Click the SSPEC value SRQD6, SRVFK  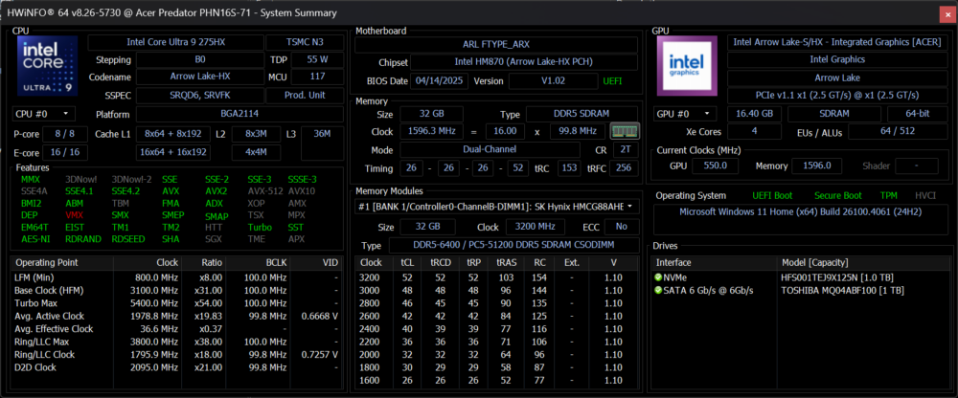coord(200,96)
